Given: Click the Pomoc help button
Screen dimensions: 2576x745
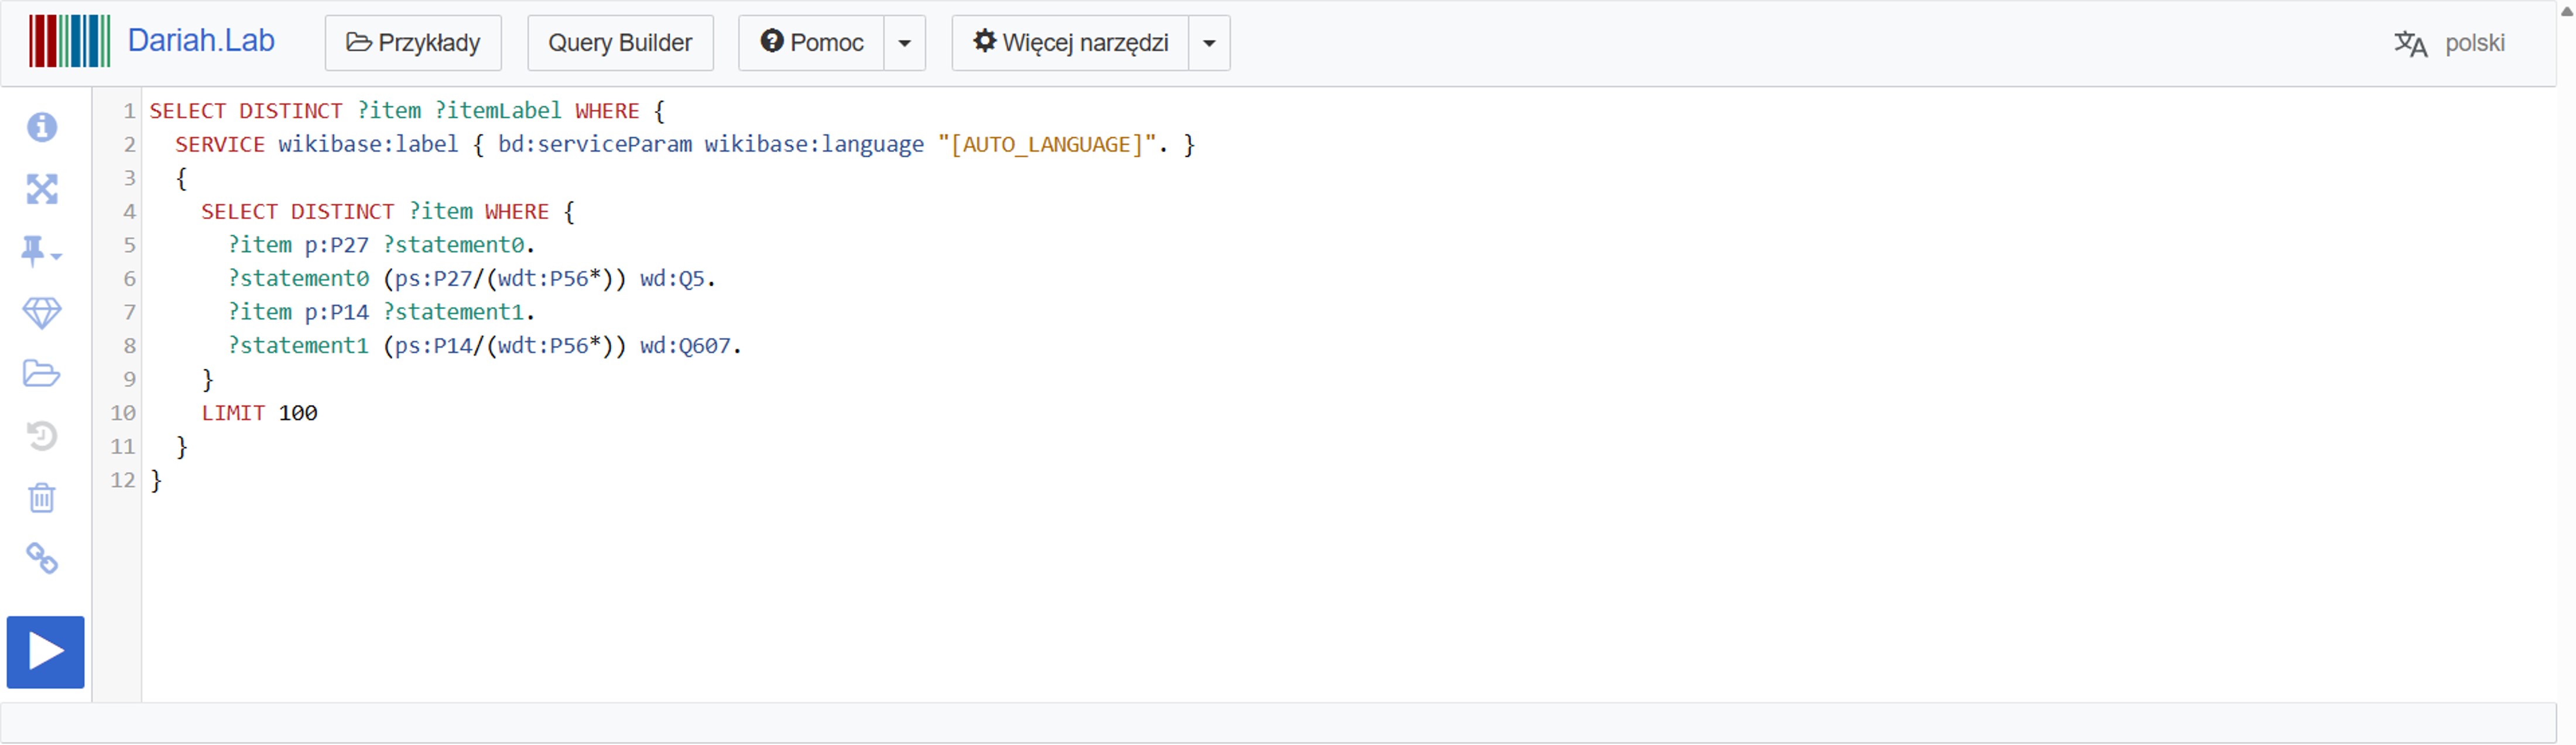Looking at the screenshot, I should tap(811, 43).
